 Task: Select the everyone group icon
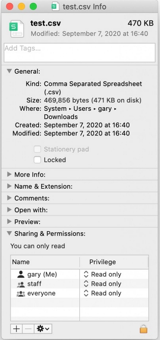click(21, 294)
